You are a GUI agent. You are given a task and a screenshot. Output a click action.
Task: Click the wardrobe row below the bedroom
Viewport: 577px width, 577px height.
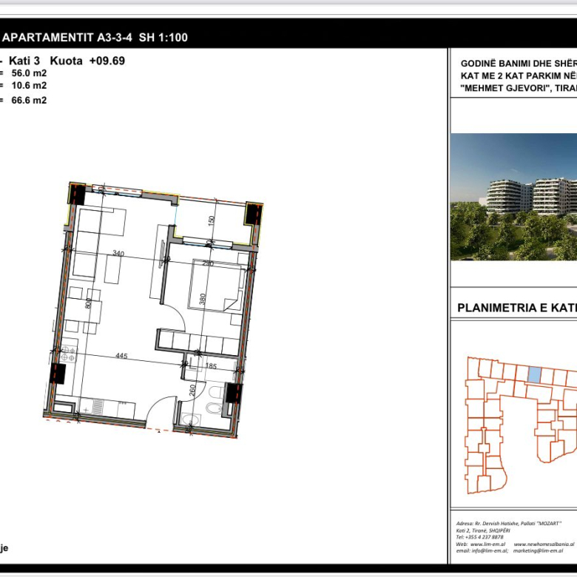pos(200,341)
